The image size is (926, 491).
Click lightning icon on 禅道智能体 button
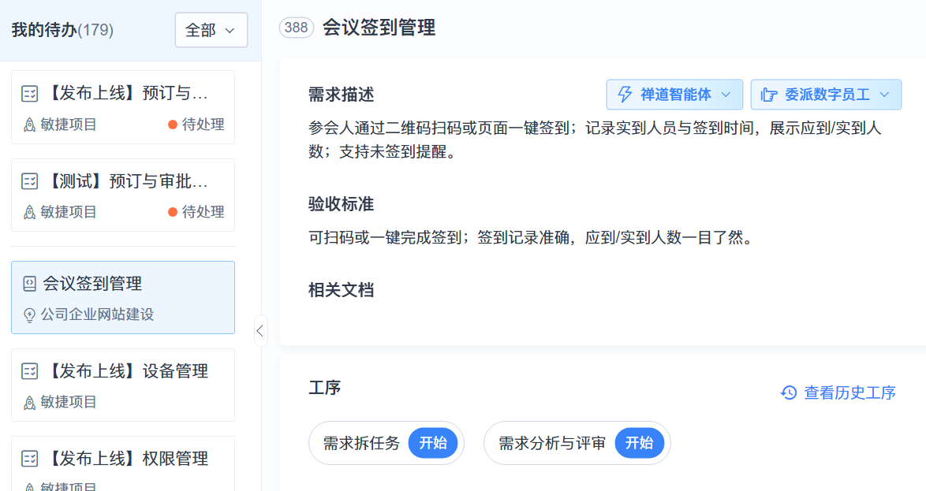[x=625, y=95]
